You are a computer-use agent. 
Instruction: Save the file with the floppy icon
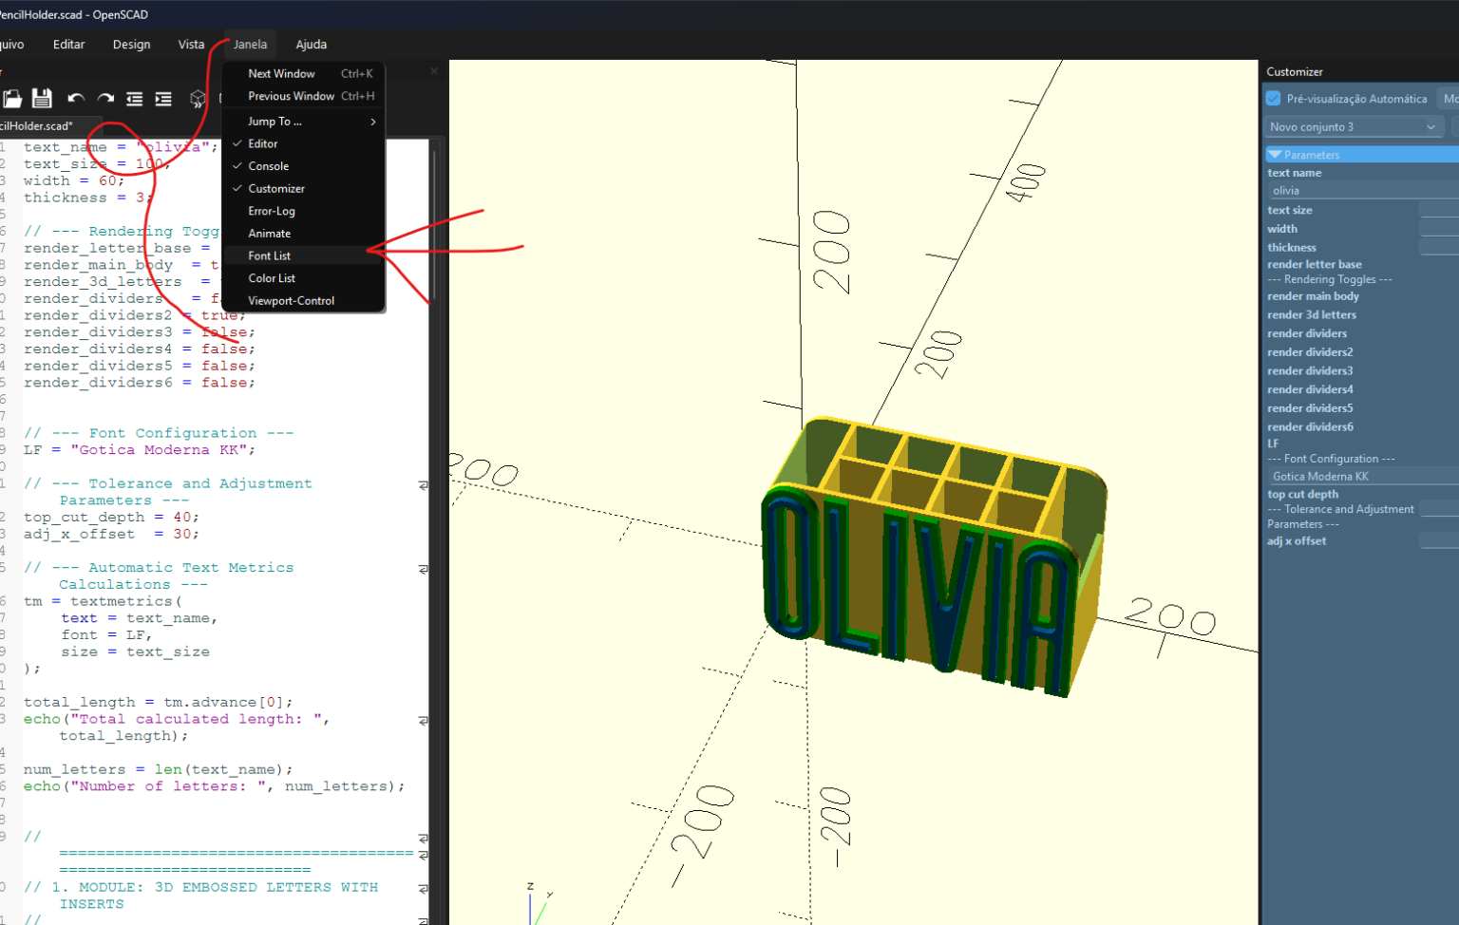coord(42,98)
